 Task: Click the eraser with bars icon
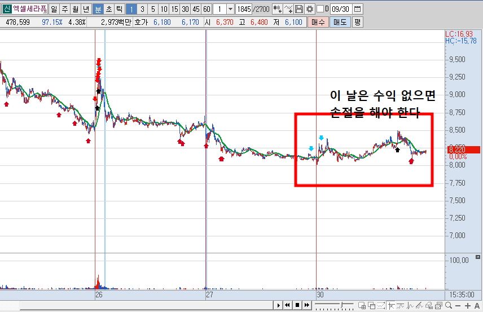coord(429,306)
